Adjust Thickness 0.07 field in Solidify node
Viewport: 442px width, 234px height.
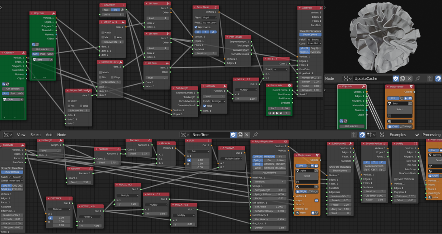pos(405,196)
